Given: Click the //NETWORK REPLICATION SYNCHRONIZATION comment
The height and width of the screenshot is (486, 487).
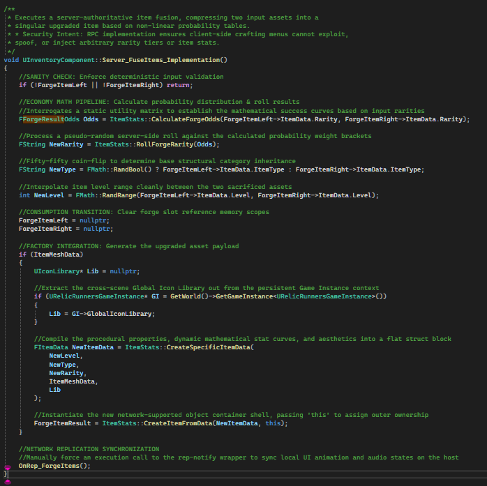Looking at the screenshot, I should (x=89, y=449).
